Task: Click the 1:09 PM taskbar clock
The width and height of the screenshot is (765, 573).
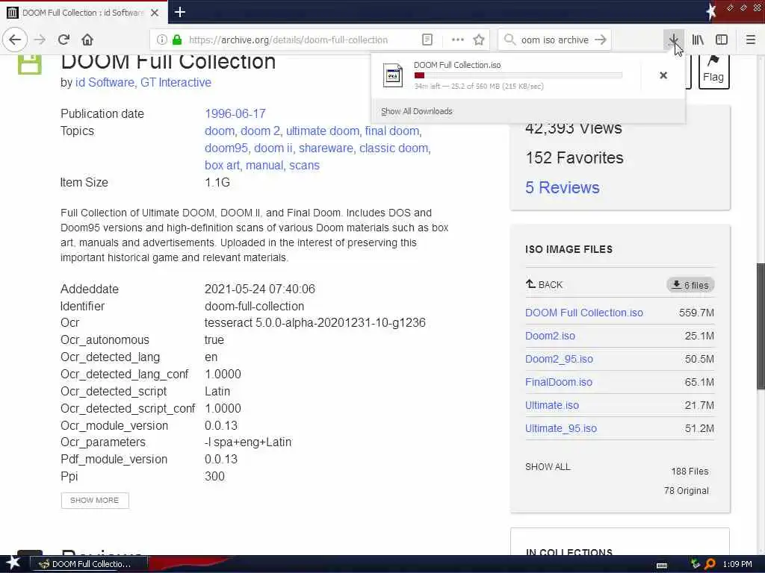Action: 737,564
